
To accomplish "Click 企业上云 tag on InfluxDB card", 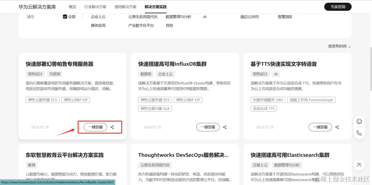I will pyautogui.click(x=165, y=74).
